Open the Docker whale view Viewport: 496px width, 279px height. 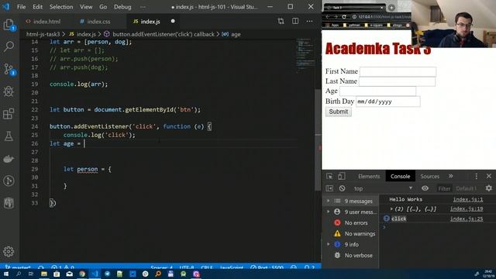coord(9,159)
